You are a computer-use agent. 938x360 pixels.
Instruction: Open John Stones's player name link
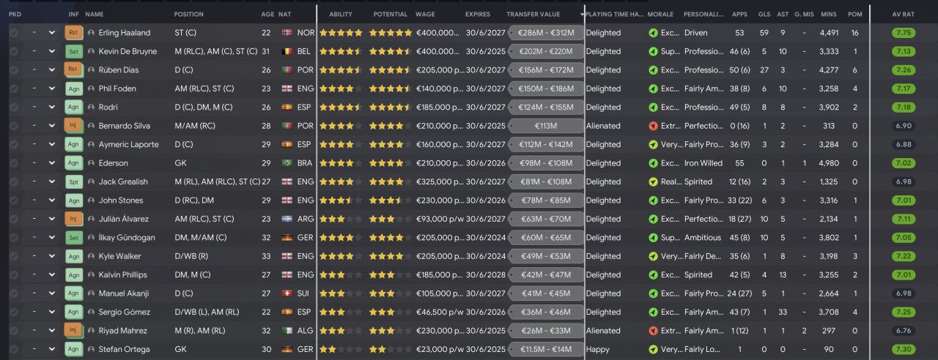click(x=121, y=200)
